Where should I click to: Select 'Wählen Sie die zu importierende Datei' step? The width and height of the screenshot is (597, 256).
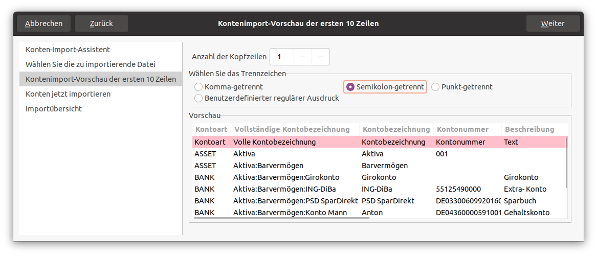[91, 64]
